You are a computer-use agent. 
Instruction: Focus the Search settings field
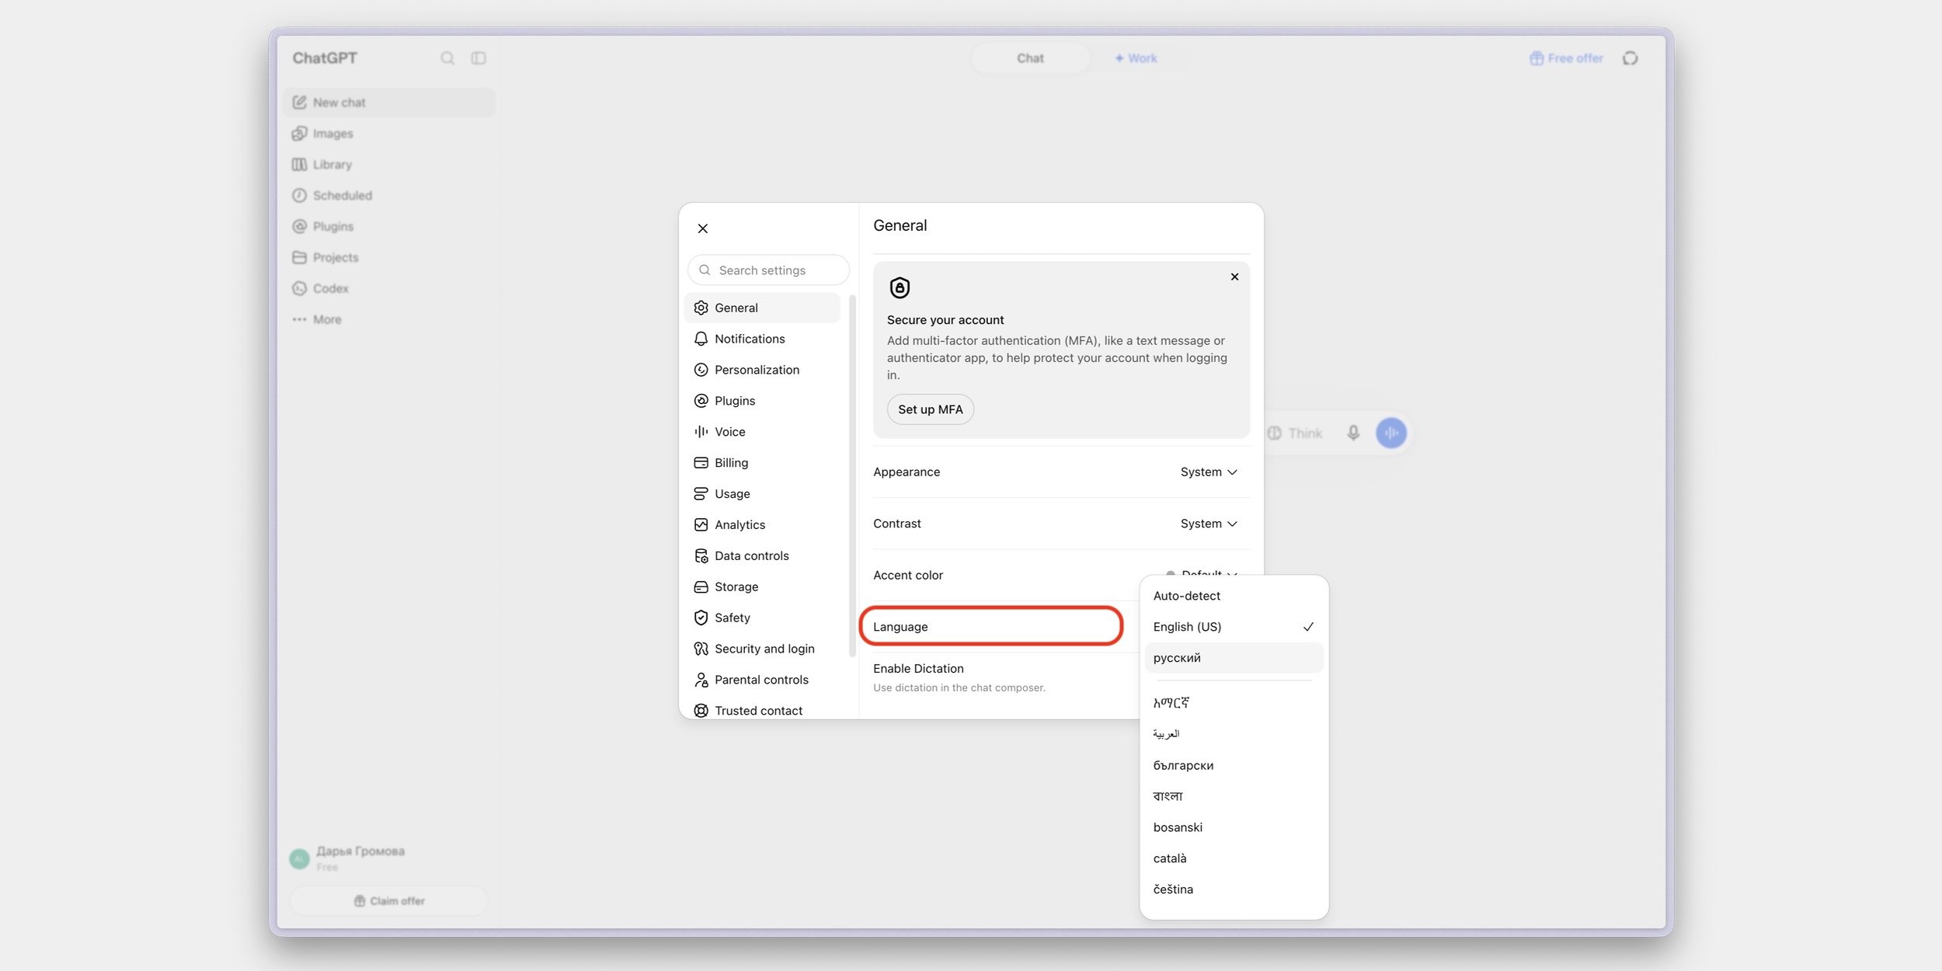coord(768,270)
